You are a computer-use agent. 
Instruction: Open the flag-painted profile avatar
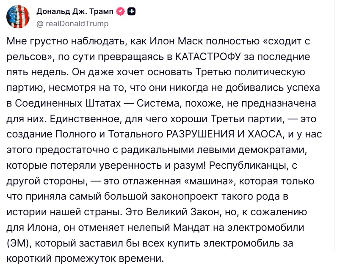coord(18,16)
